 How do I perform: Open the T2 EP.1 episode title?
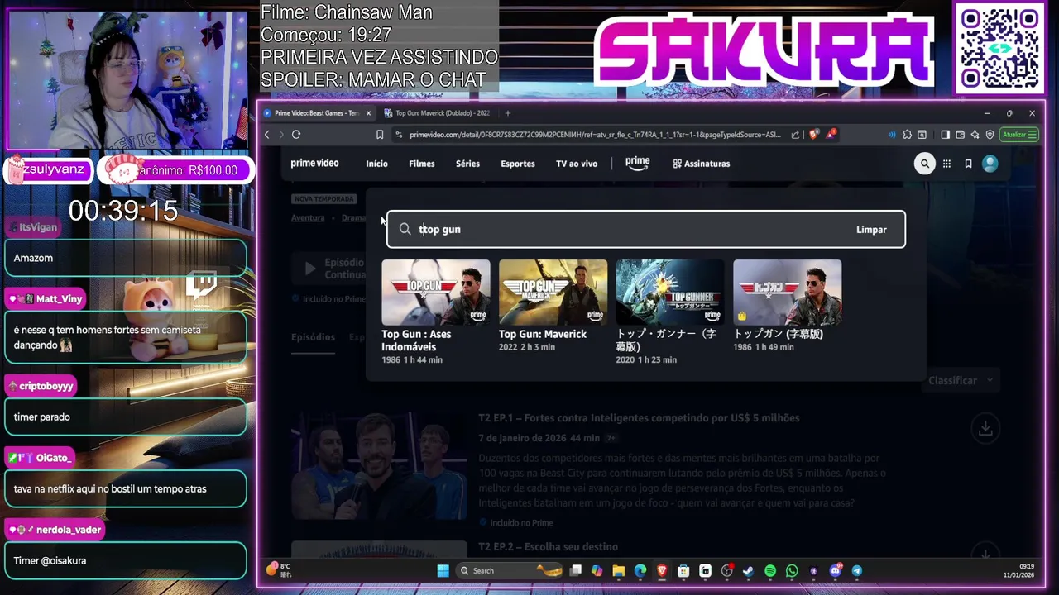pos(639,418)
